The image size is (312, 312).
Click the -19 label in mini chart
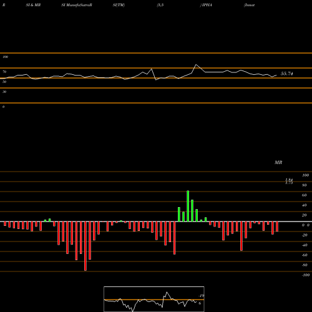(201, 296)
